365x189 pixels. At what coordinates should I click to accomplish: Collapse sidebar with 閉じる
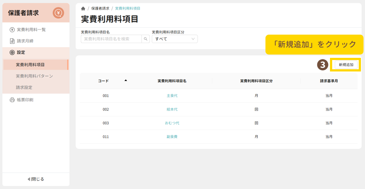pos(36,179)
